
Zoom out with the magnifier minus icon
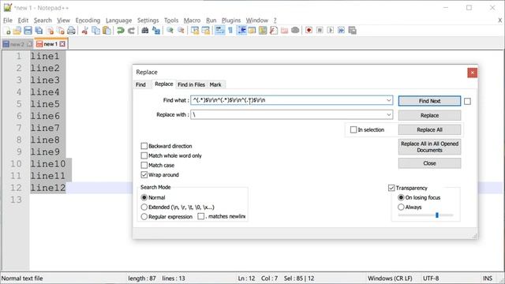(x=181, y=31)
